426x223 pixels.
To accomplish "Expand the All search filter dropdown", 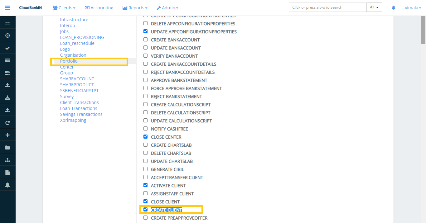I will click(x=374, y=7).
